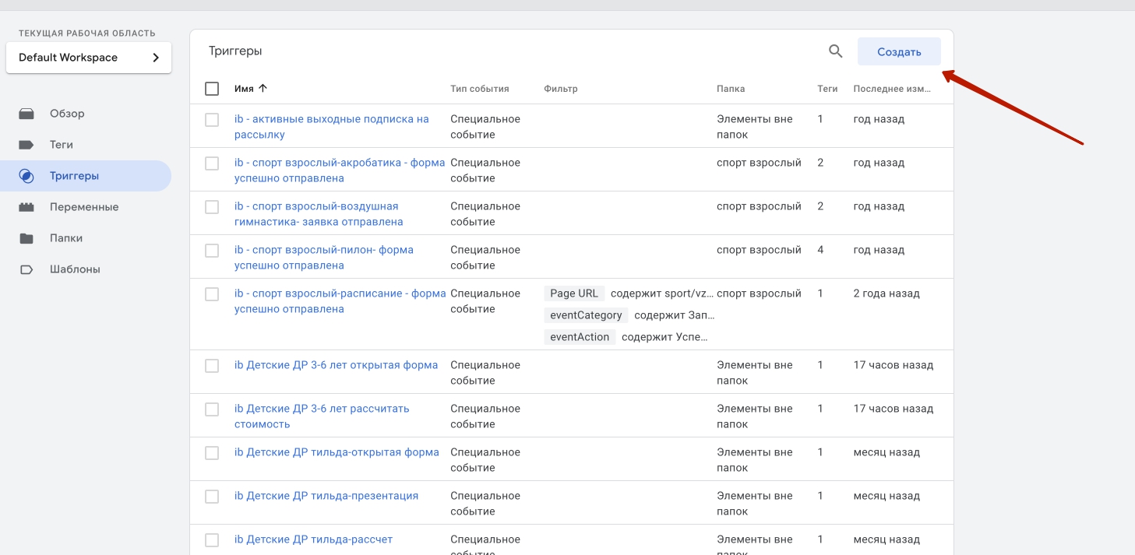Click the search magnifier icon in Триггеры
The width and height of the screenshot is (1135, 555).
click(835, 51)
